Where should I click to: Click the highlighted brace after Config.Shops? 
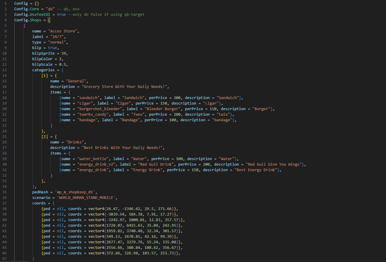pyautogui.click(x=49, y=20)
